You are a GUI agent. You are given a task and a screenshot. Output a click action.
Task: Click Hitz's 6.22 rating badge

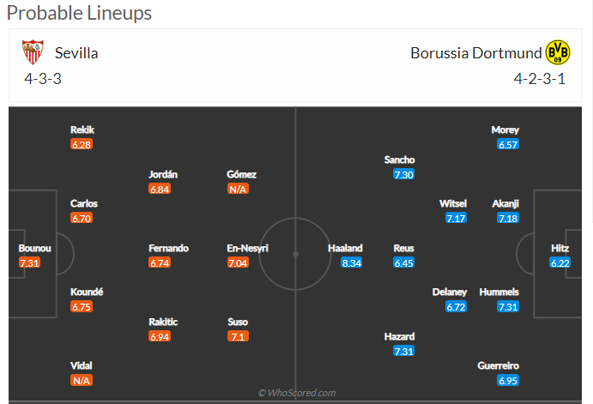click(560, 262)
